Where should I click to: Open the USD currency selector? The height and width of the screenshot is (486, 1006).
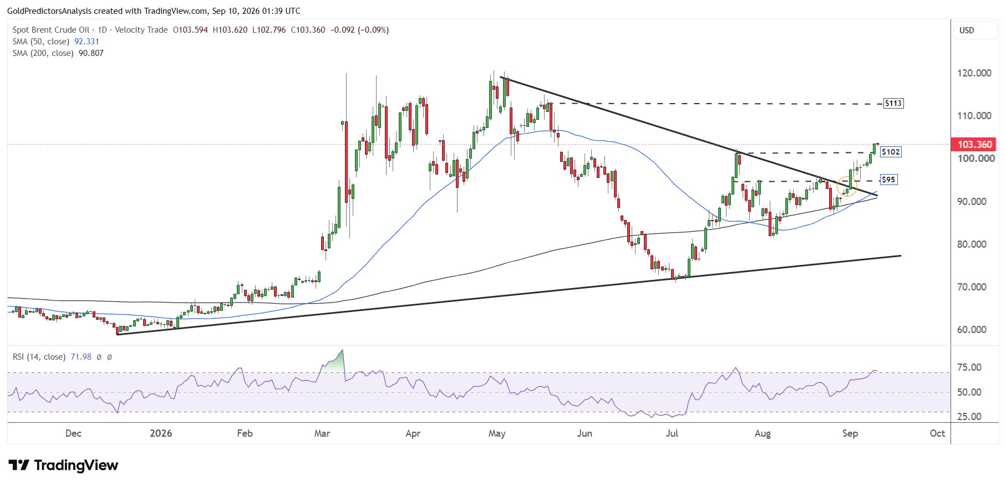975,30
